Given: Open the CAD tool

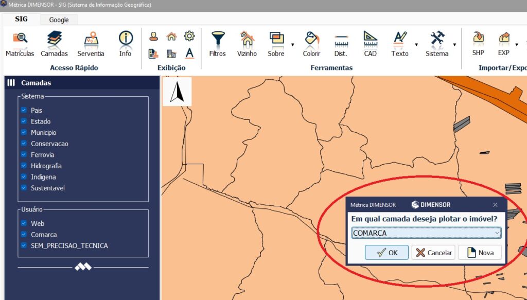Looking at the screenshot, I should (x=370, y=44).
